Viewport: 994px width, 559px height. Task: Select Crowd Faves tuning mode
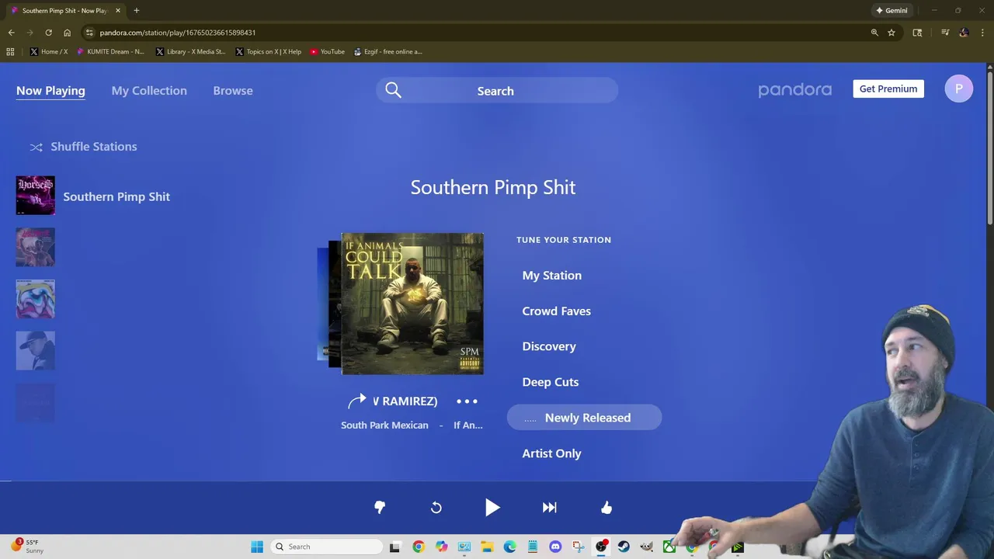point(556,311)
